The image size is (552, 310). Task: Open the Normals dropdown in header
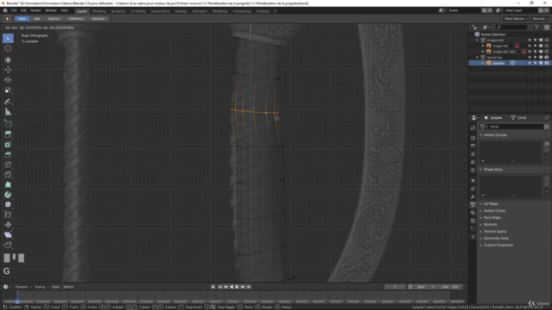click(540, 19)
